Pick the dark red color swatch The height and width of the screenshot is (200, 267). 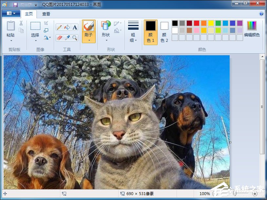coord(189,23)
